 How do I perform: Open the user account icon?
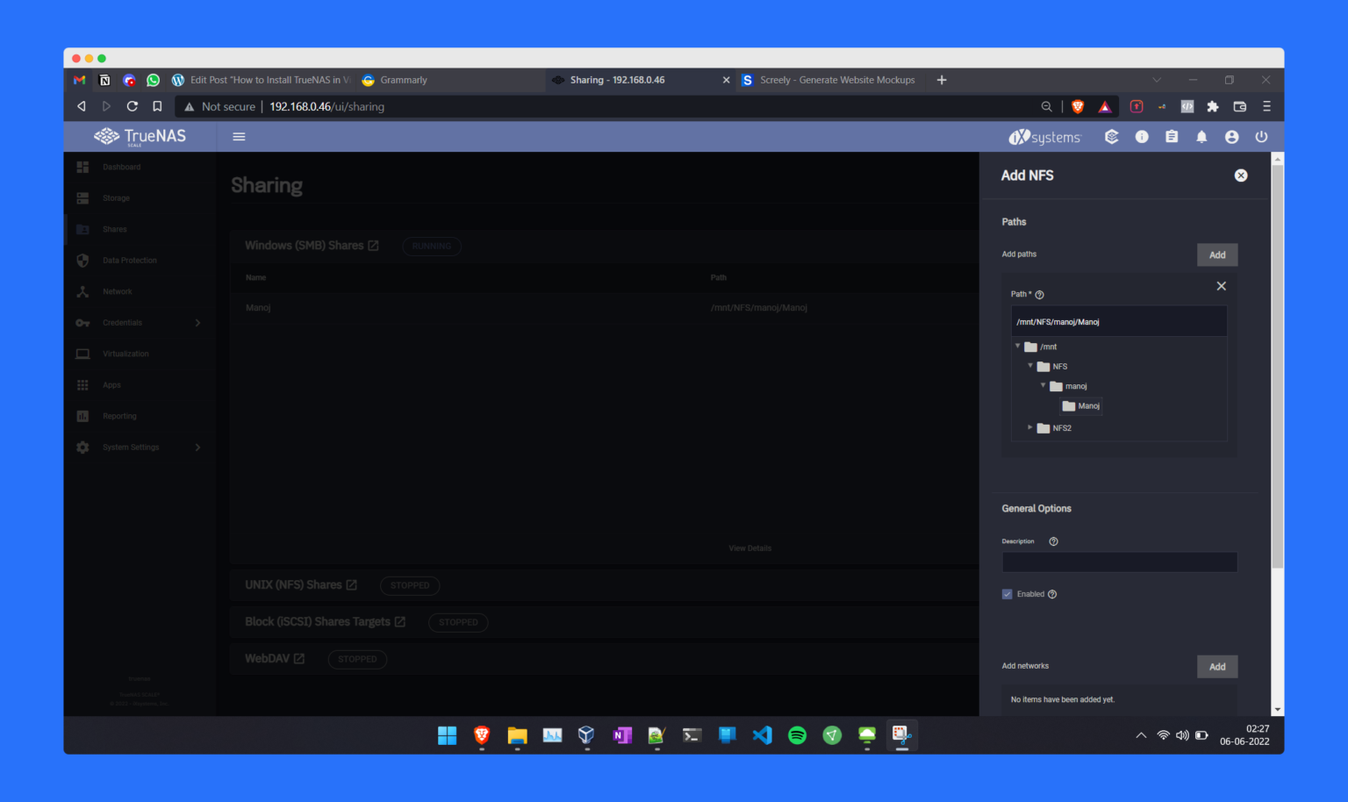pos(1231,137)
